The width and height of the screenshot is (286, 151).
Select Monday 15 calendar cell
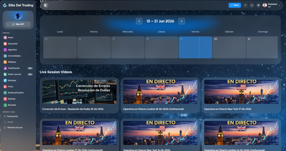pyautogui.click(x=60, y=48)
